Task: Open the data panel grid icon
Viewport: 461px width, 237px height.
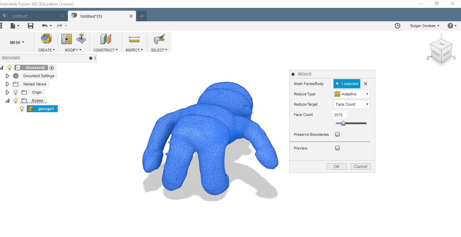Action: pos(1,26)
